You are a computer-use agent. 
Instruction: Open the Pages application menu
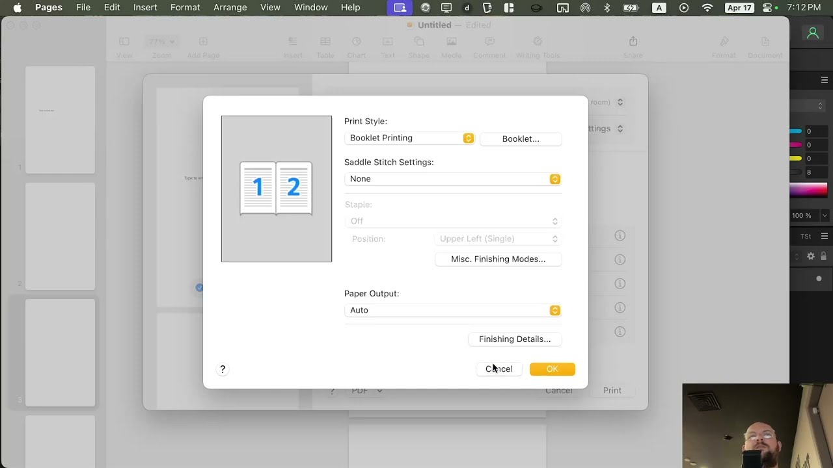49,8
